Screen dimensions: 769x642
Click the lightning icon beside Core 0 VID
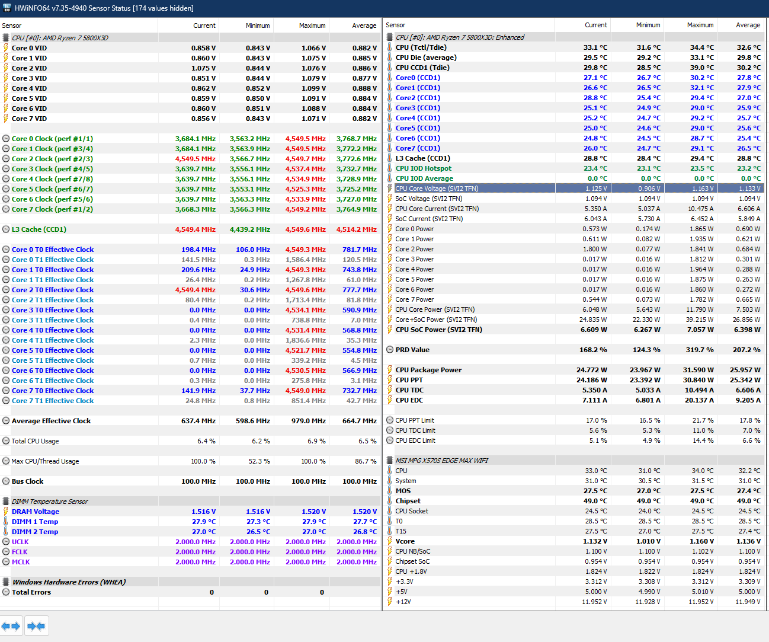[6, 48]
